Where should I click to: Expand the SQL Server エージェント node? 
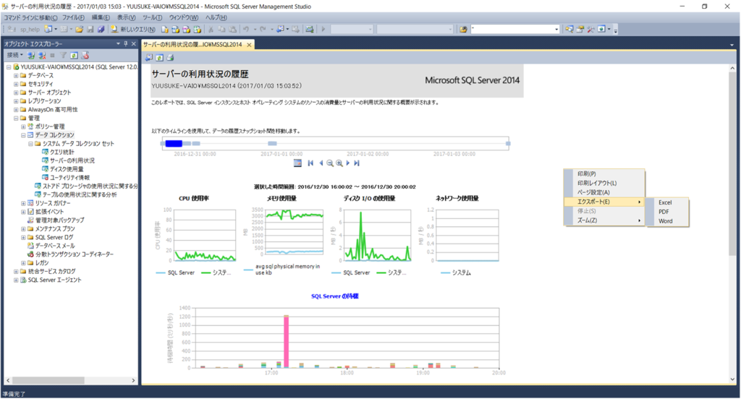click(x=16, y=280)
